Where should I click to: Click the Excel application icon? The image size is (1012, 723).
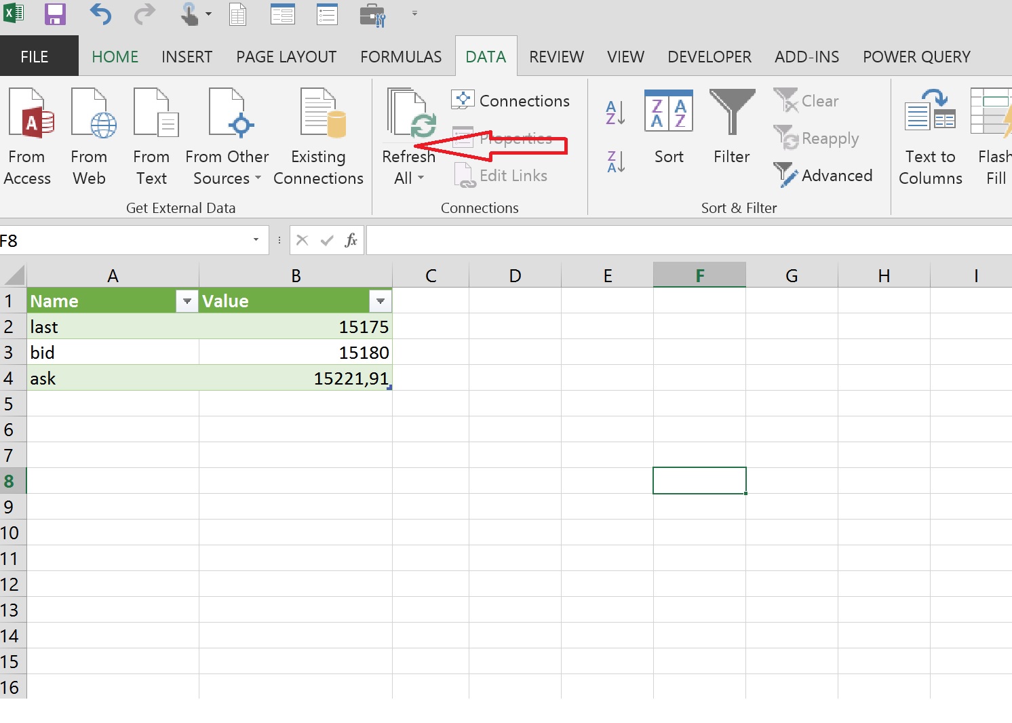point(14,14)
